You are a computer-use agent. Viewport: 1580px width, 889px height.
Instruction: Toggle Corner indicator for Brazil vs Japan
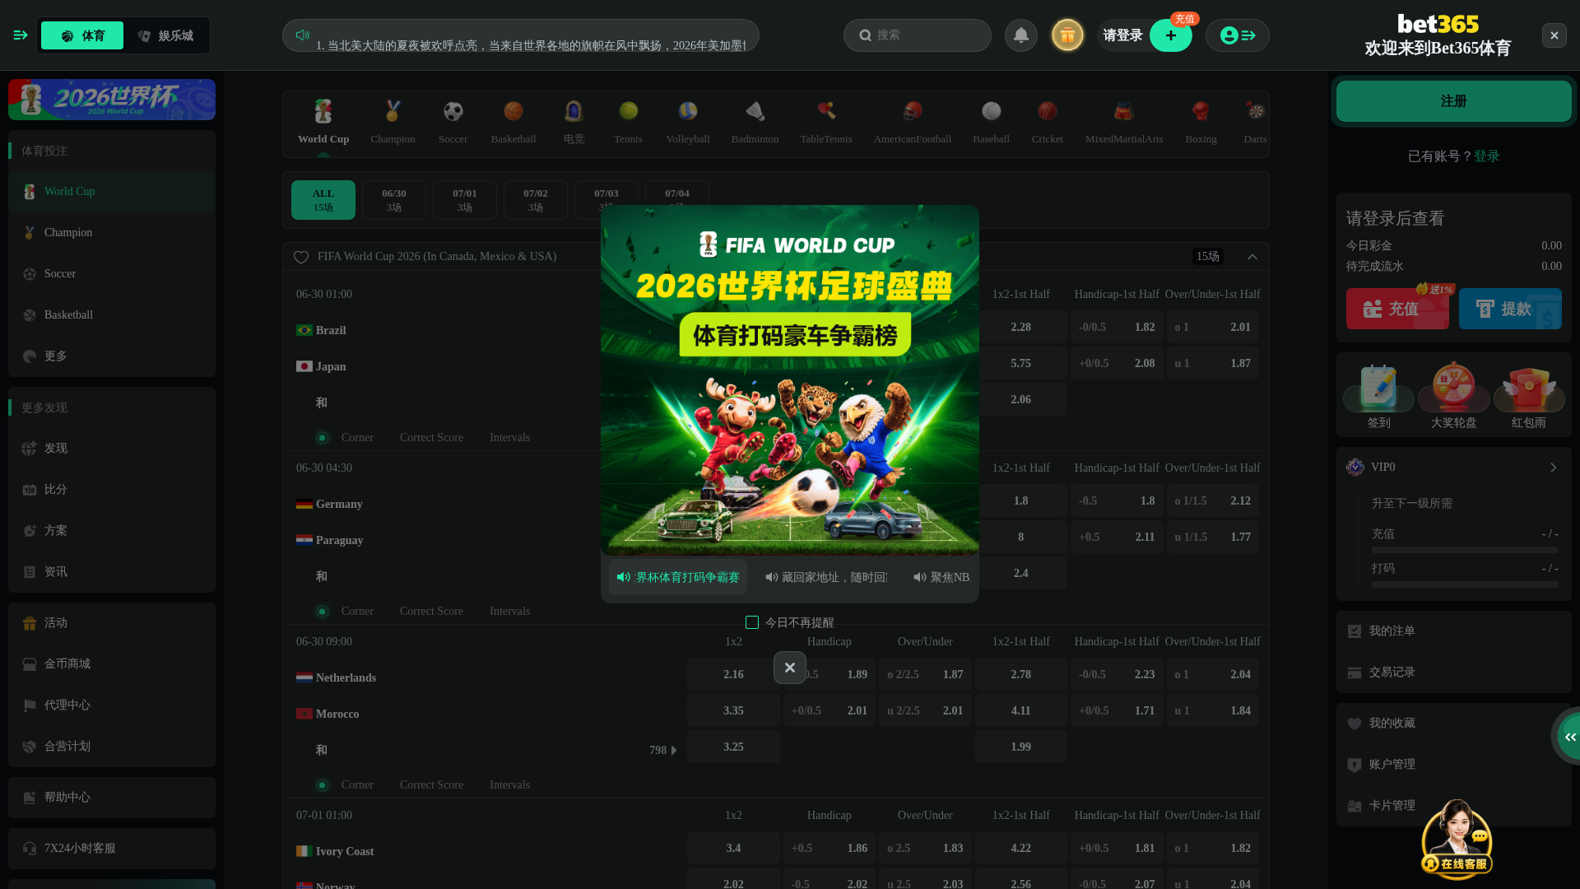point(323,438)
